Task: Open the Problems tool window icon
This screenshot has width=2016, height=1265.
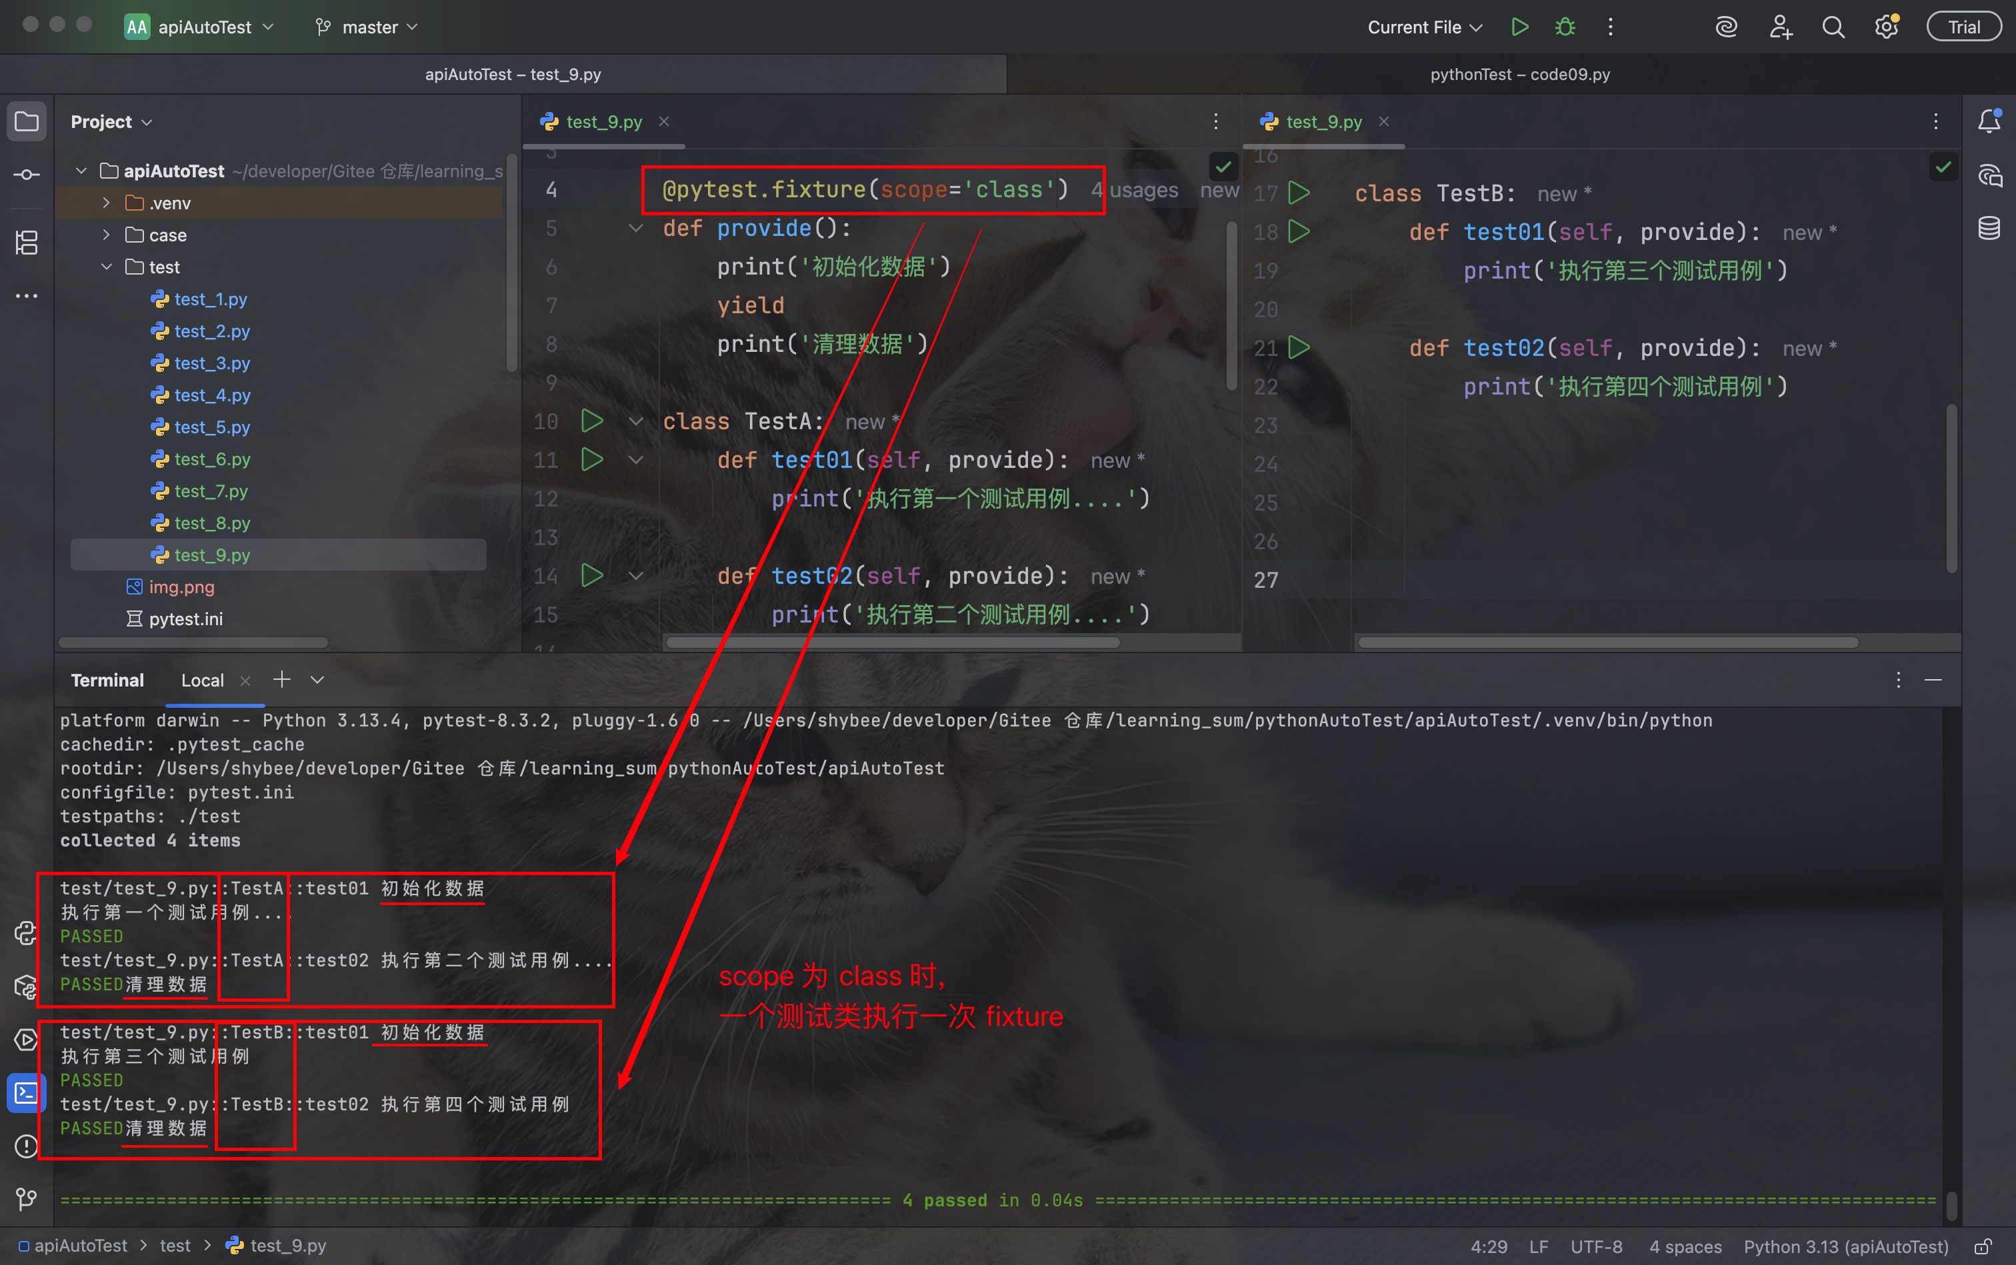Action: pos(27,1145)
